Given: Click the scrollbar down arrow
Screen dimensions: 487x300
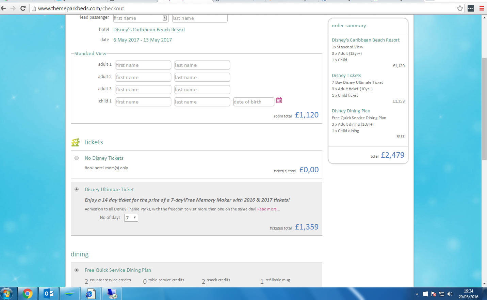Looking at the screenshot, I should pyautogui.click(x=484, y=284).
